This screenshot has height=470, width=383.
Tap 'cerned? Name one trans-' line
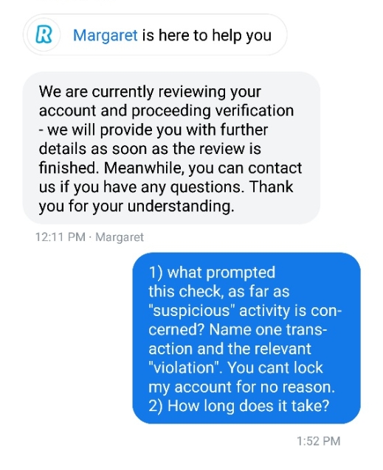pyautogui.click(x=238, y=330)
